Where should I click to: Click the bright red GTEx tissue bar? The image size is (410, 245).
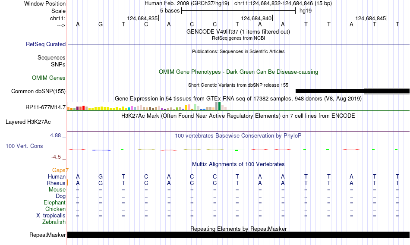pyautogui.click(x=83, y=108)
